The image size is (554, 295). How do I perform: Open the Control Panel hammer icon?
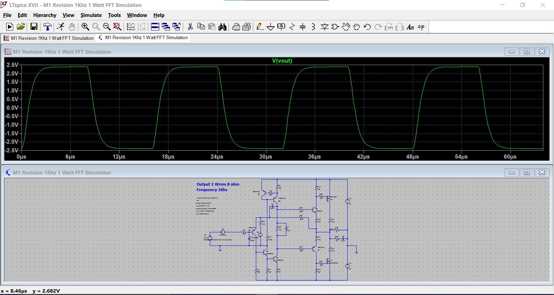tap(47, 27)
